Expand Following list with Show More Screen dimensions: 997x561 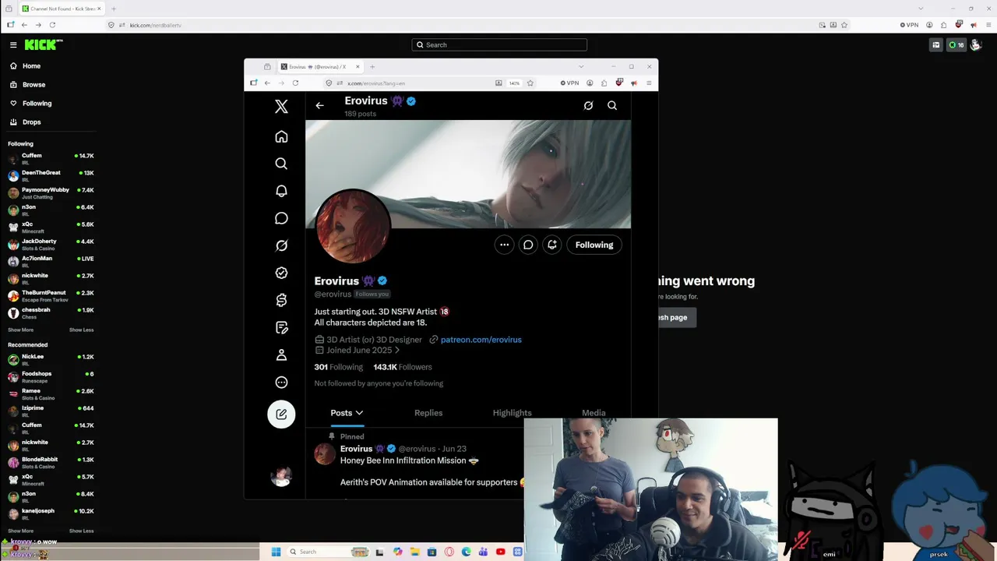[x=21, y=330]
